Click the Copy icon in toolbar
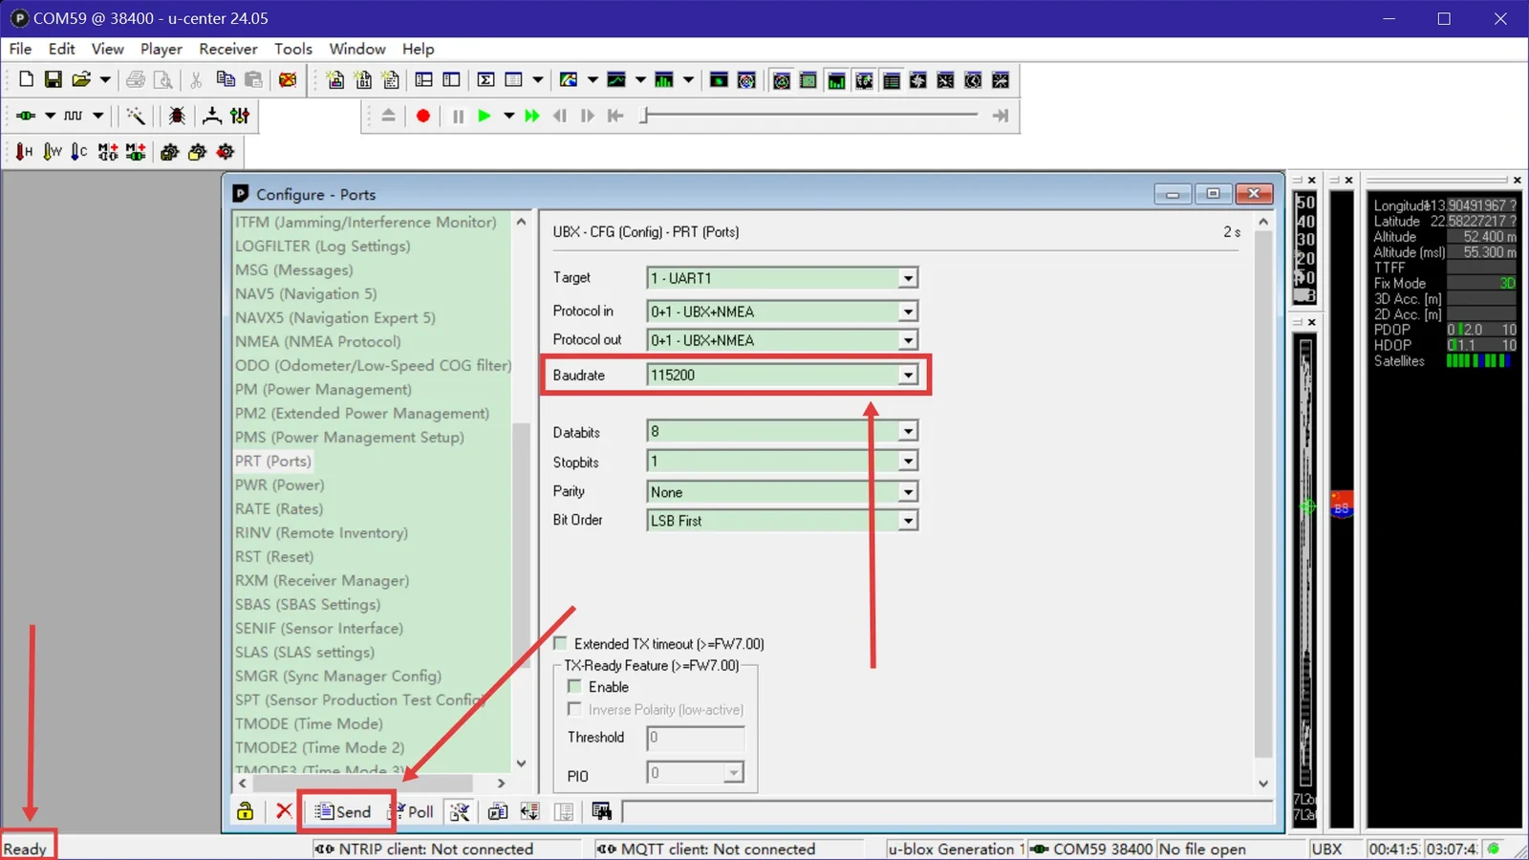This screenshot has width=1529, height=860. [226, 80]
